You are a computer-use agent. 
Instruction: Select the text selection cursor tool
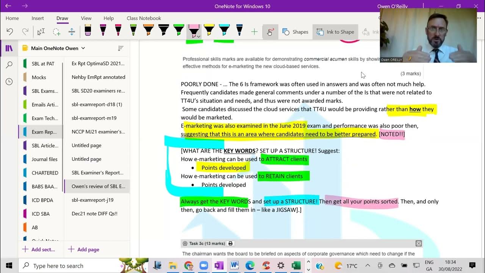(x=41, y=32)
